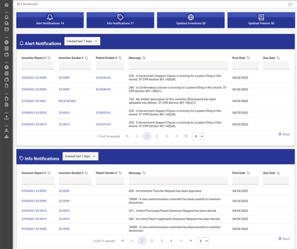Click the Dashboard breadcrumb text
The height and width of the screenshot is (249, 297).
point(30,4)
